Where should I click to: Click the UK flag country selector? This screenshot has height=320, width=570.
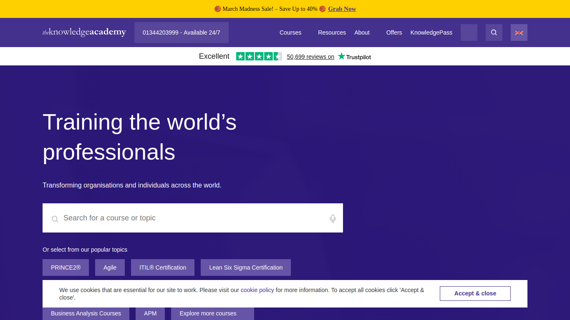coord(519,32)
